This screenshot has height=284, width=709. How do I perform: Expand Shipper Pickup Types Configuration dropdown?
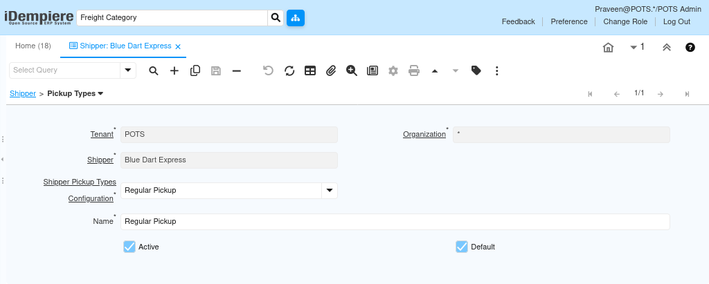pos(330,191)
